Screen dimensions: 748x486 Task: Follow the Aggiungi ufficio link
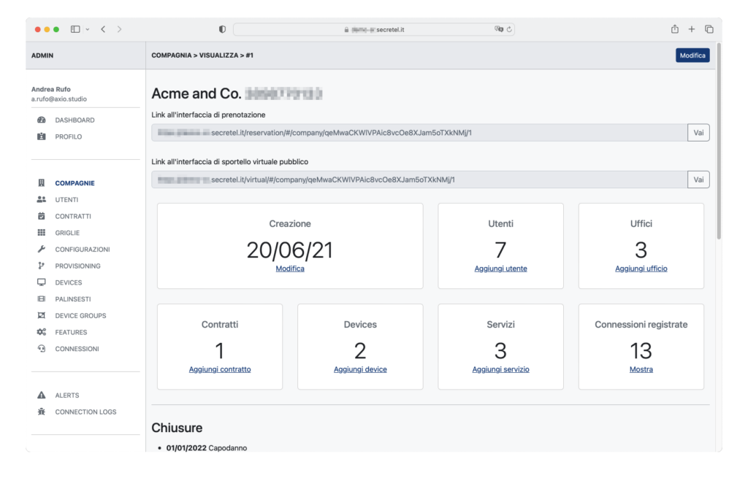pyautogui.click(x=641, y=269)
